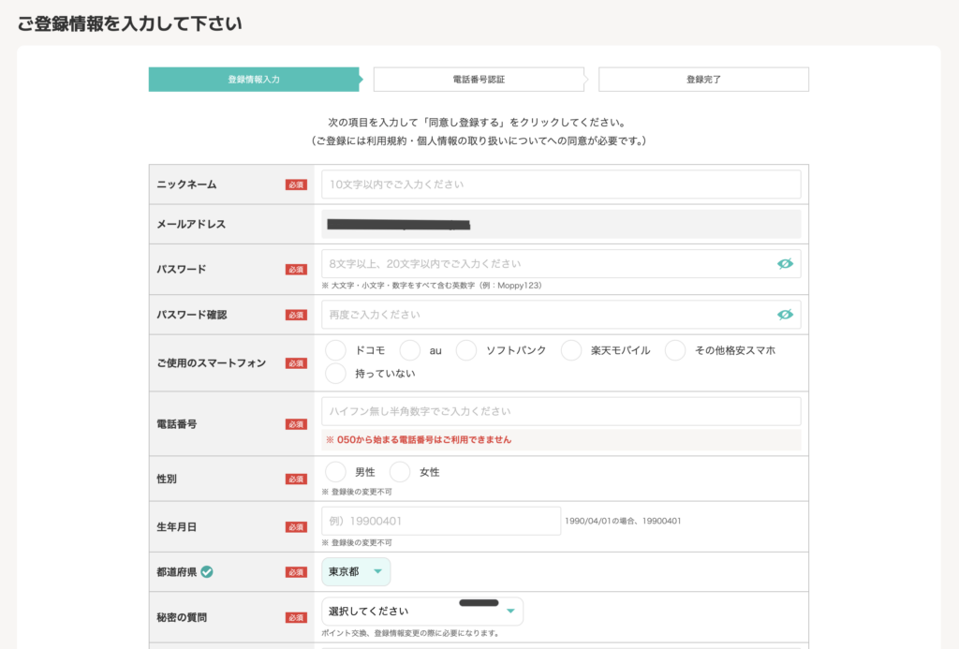
Task: Choose ソフトバンク as smartphone carrier
Action: [x=466, y=350]
